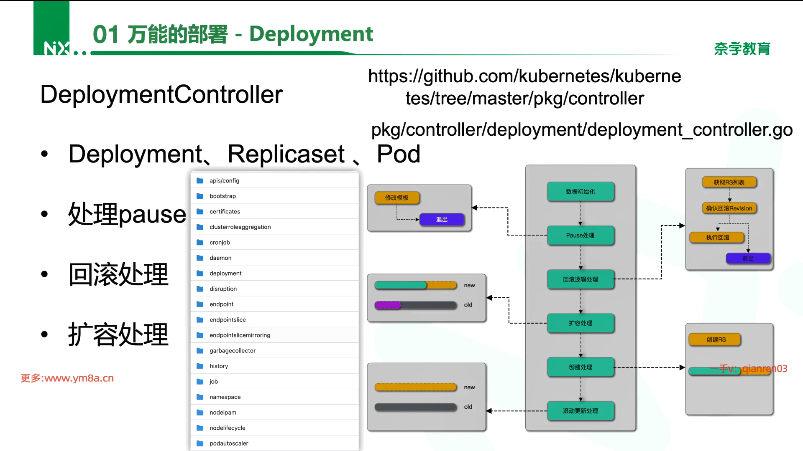
Task: Click the folder icon next to podautoscaler
Action: click(x=200, y=443)
